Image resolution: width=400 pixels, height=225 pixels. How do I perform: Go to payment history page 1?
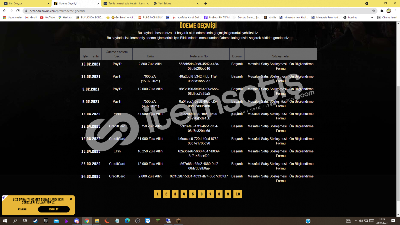point(158,194)
